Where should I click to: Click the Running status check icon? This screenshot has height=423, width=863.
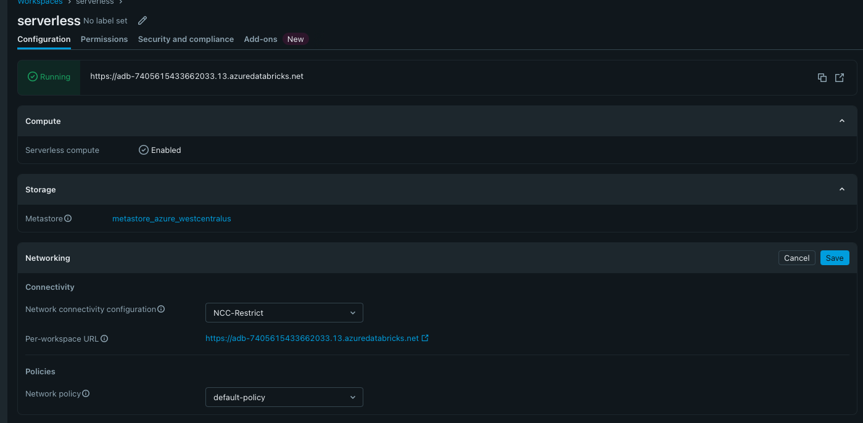coord(33,77)
